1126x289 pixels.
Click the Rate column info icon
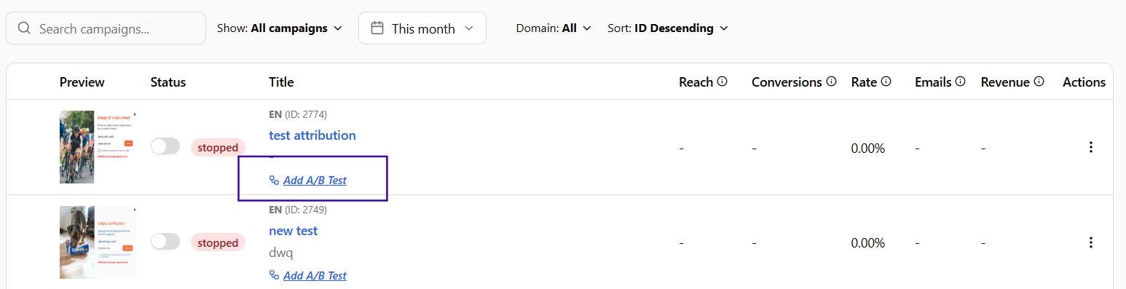point(886,82)
